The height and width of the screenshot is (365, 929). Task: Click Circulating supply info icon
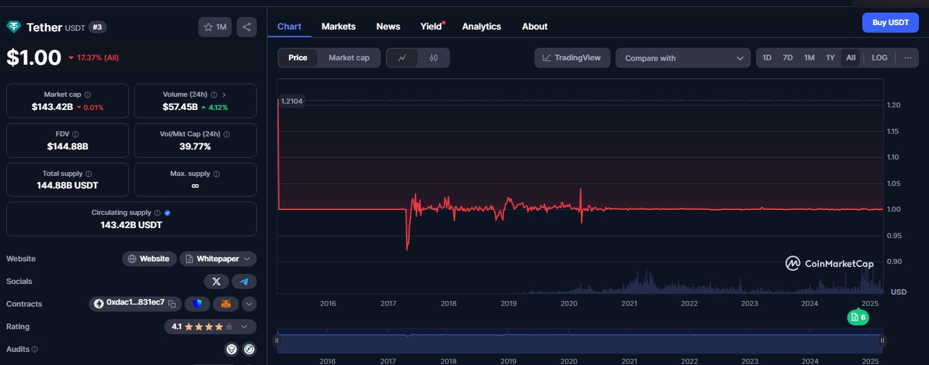click(x=157, y=213)
